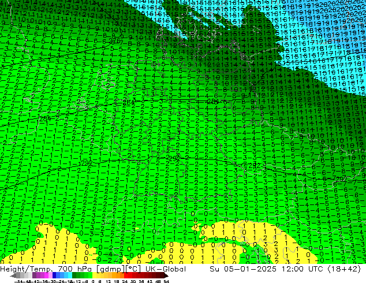Click the "(18+42)" forecast run label

tap(344, 269)
